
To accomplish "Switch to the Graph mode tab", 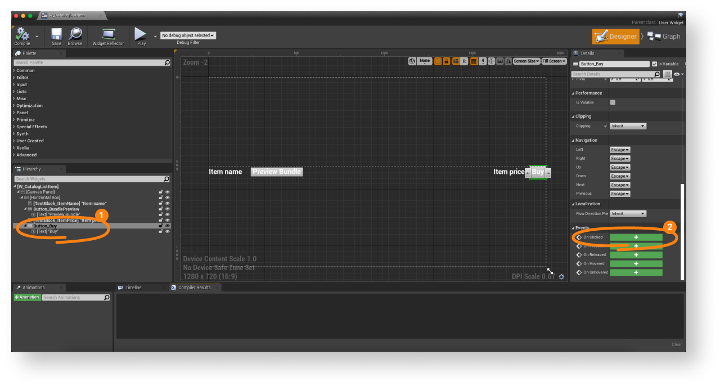I will pos(664,37).
